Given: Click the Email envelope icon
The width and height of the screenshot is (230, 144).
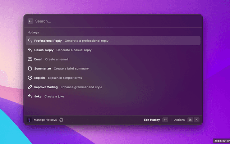Looking at the screenshot, I should [30, 59].
